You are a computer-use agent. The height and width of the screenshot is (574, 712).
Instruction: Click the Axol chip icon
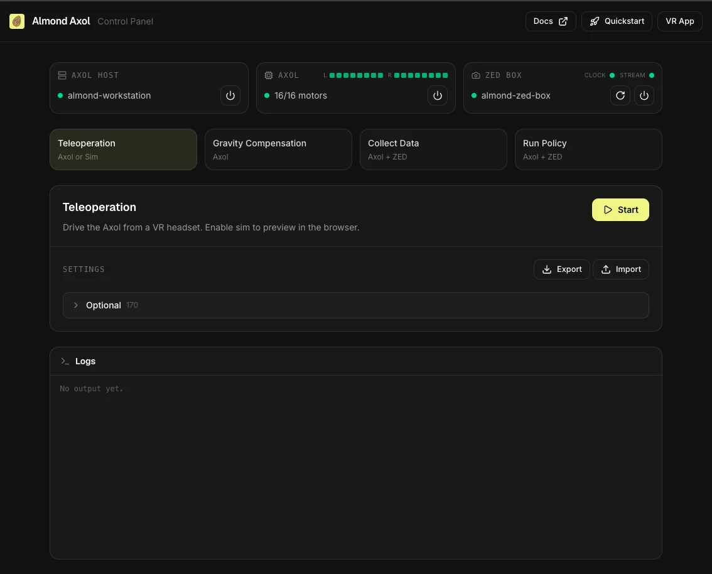(269, 75)
